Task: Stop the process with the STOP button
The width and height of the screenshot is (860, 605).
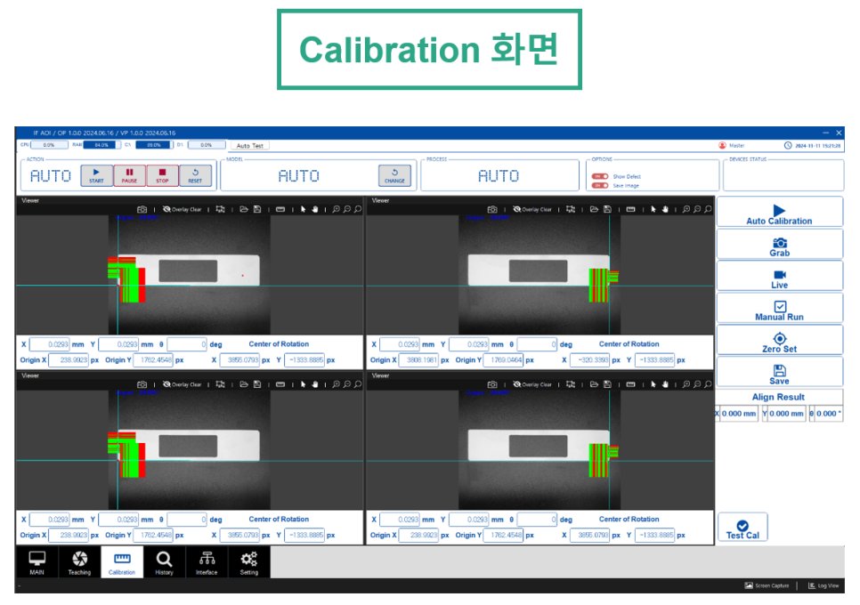Action: (x=162, y=175)
